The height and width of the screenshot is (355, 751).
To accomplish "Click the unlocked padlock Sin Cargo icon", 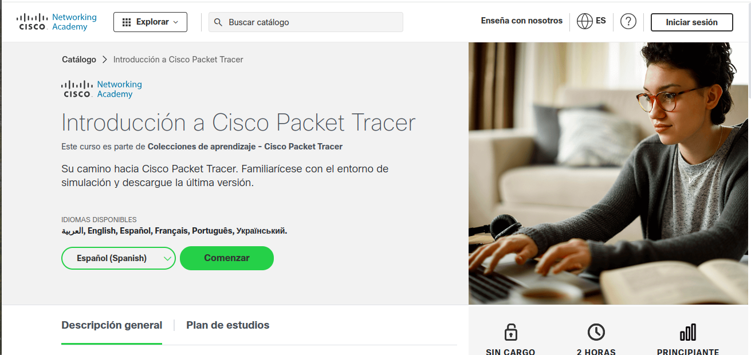I will coord(510,332).
